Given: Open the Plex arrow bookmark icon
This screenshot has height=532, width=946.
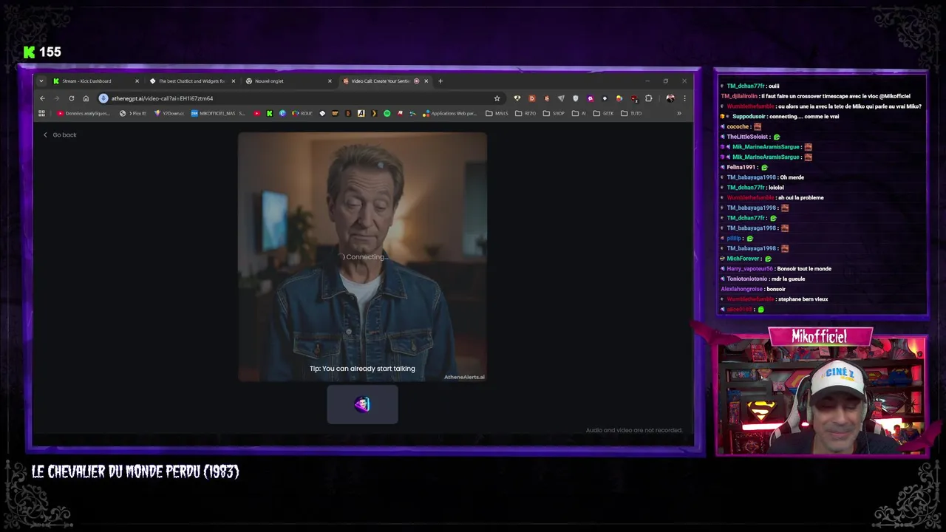Looking at the screenshot, I should tap(374, 113).
